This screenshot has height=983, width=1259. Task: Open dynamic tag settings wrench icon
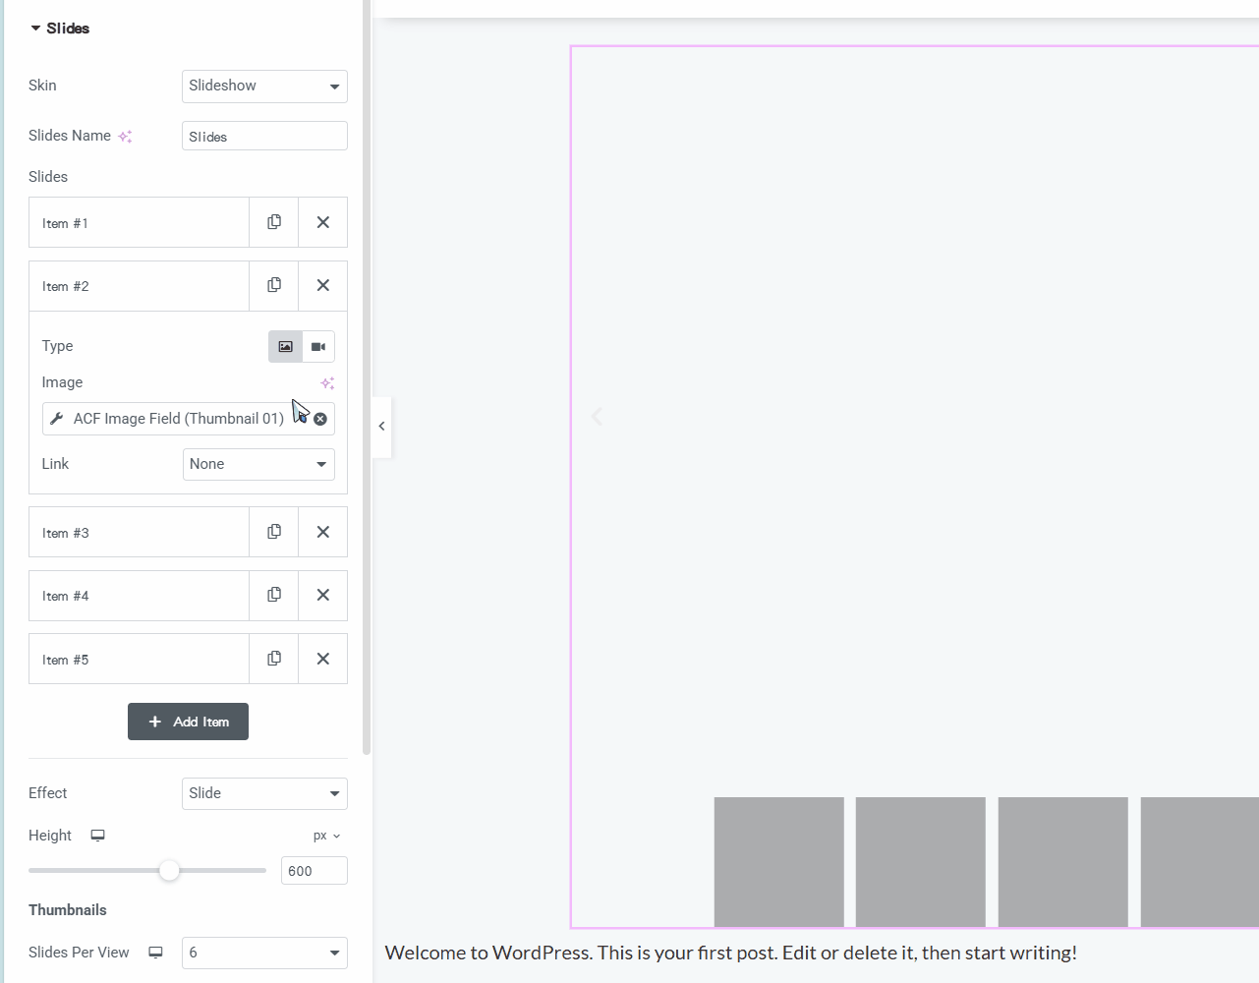[x=57, y=419]
